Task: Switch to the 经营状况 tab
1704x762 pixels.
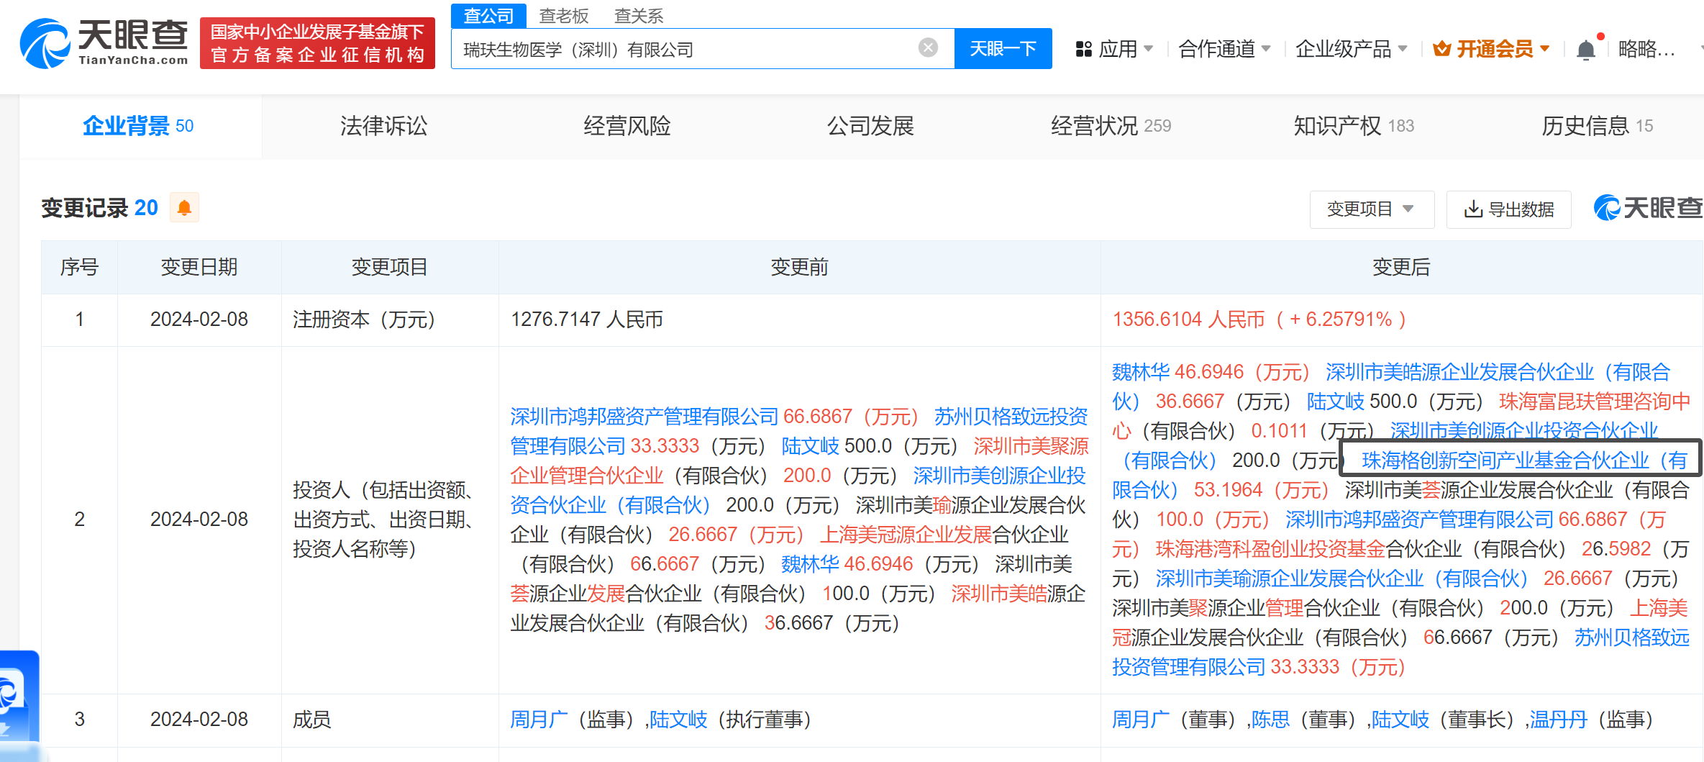Action: coord(1111,126)
